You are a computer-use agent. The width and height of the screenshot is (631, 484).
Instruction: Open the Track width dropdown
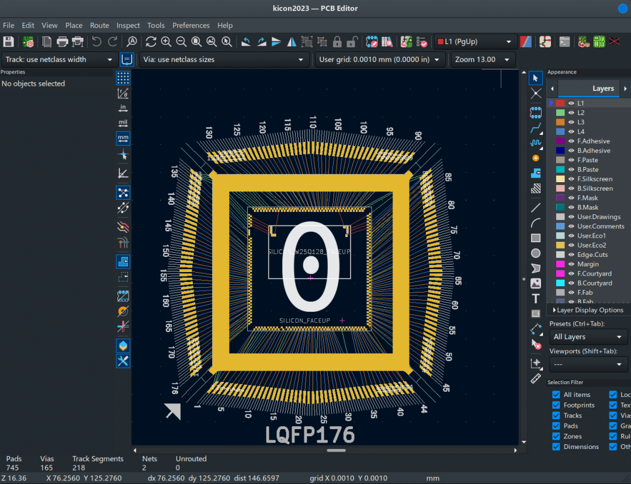coord(59,60)
